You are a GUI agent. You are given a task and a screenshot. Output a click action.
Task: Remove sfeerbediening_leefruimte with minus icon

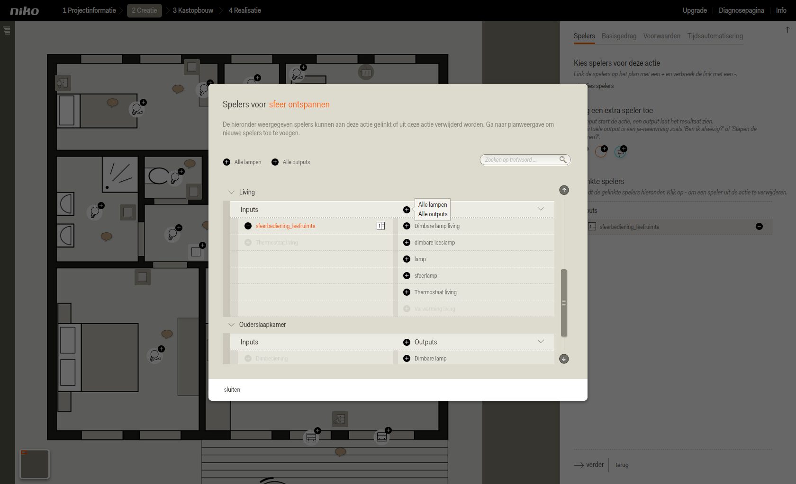click(248, 226)
